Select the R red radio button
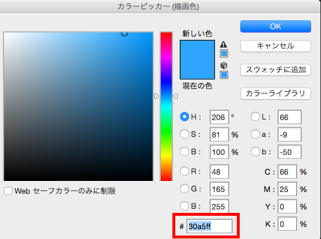This screenshot has height=239, width=321. [185, 171]
